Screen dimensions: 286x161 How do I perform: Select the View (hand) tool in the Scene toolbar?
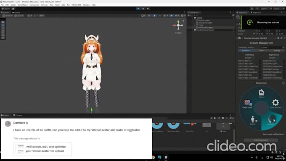3,22
